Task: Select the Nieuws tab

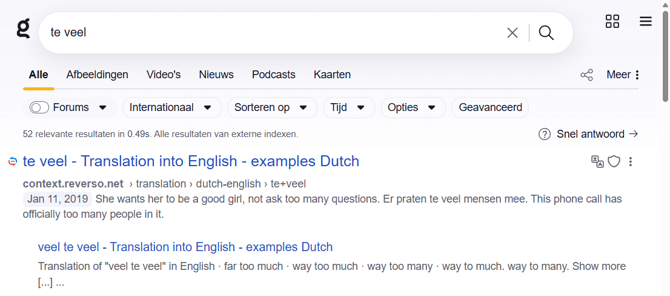Action: click(216, 75)
